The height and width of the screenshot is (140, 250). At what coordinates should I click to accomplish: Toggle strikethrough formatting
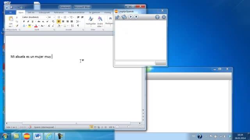[x=39, y=21]
